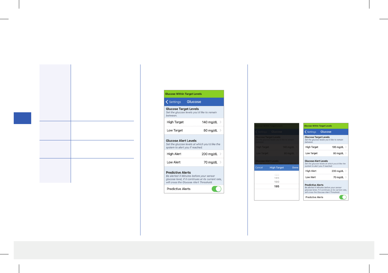Open Low Alert row in 195 mg/dL screen
Viewport: 388px width, 273px height.
click(326, 177)
